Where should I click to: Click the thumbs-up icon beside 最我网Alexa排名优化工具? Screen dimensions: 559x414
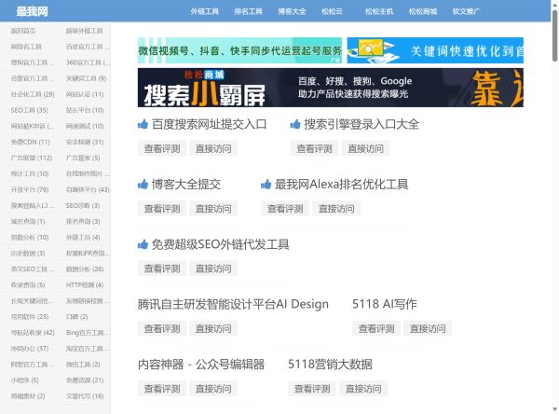pos(266,185)
